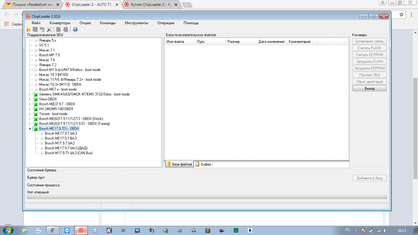The image size is (418, 235).
Task: Select Bosch M17.9.71 УАЗ (CAN Bus) item
Action: [69, 153]
